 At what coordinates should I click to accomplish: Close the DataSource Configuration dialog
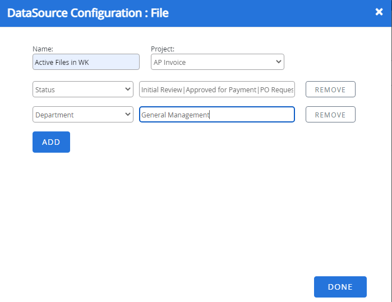pos(379,12)
